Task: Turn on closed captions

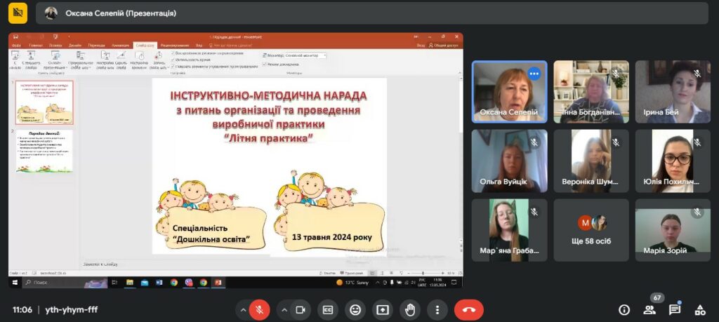Action: pos(327,309)
